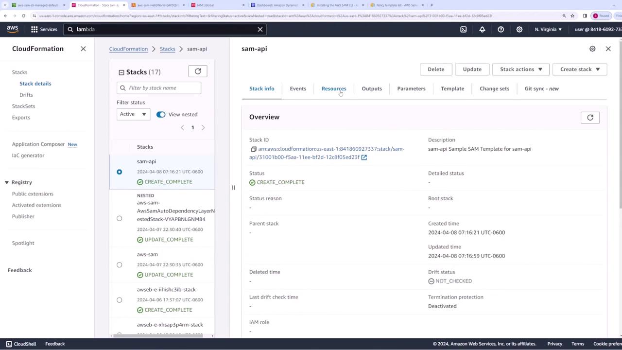Open the N. Virginia region selector
This screenshot has height=350, width=622.
[548, 29]
